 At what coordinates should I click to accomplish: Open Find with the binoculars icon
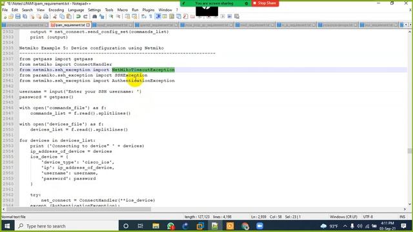[95, 17]
